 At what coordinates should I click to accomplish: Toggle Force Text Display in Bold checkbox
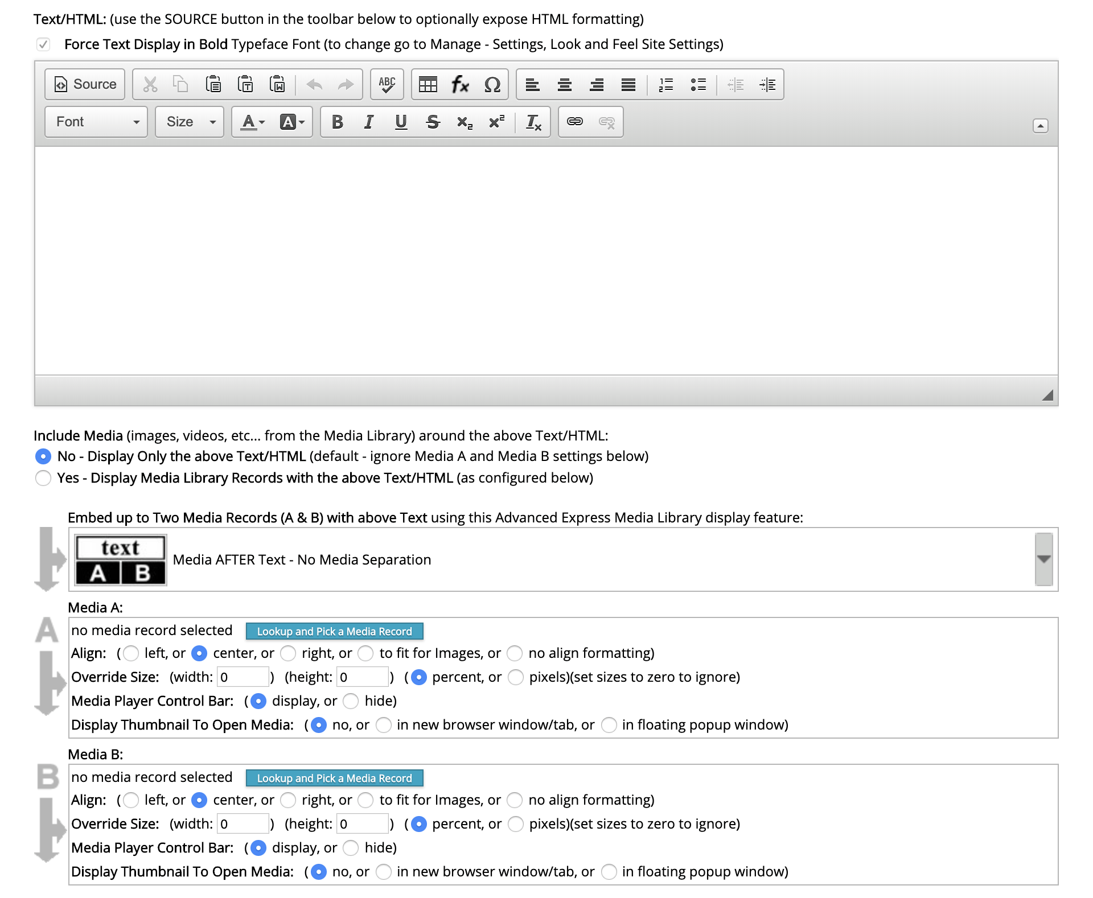tap(43, 44)
